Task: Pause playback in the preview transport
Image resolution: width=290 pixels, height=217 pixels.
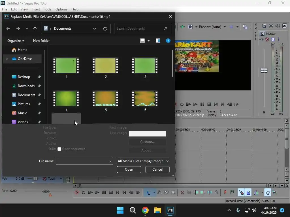Action: (202, 104)
